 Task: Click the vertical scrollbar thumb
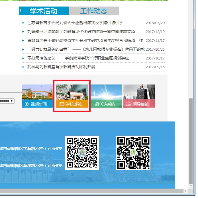(191, 139)
